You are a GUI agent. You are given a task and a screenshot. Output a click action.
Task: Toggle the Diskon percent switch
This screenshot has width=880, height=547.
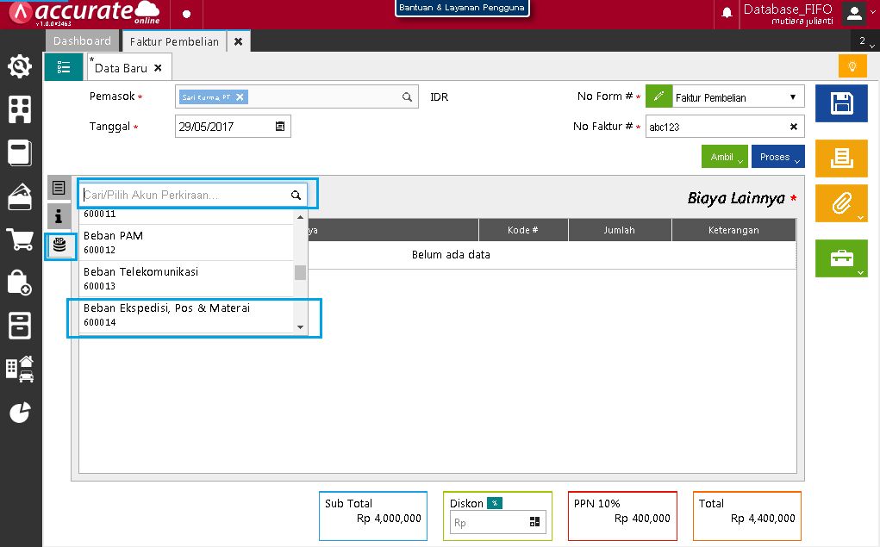494,503
